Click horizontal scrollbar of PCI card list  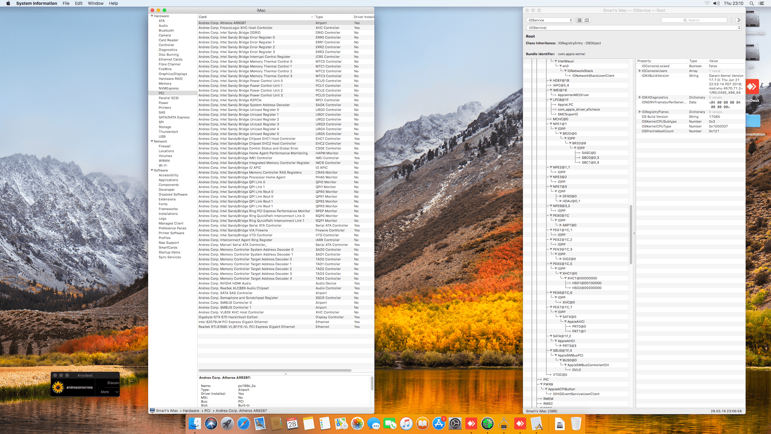click(x=275, y=370)
